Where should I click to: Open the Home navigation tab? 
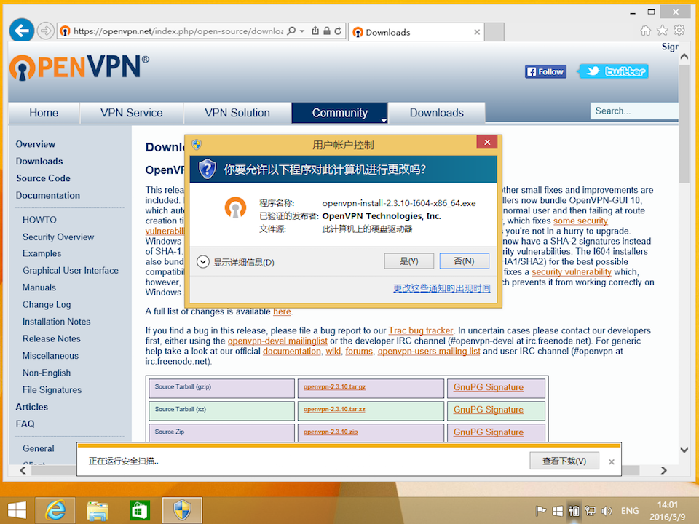(44, 113)
